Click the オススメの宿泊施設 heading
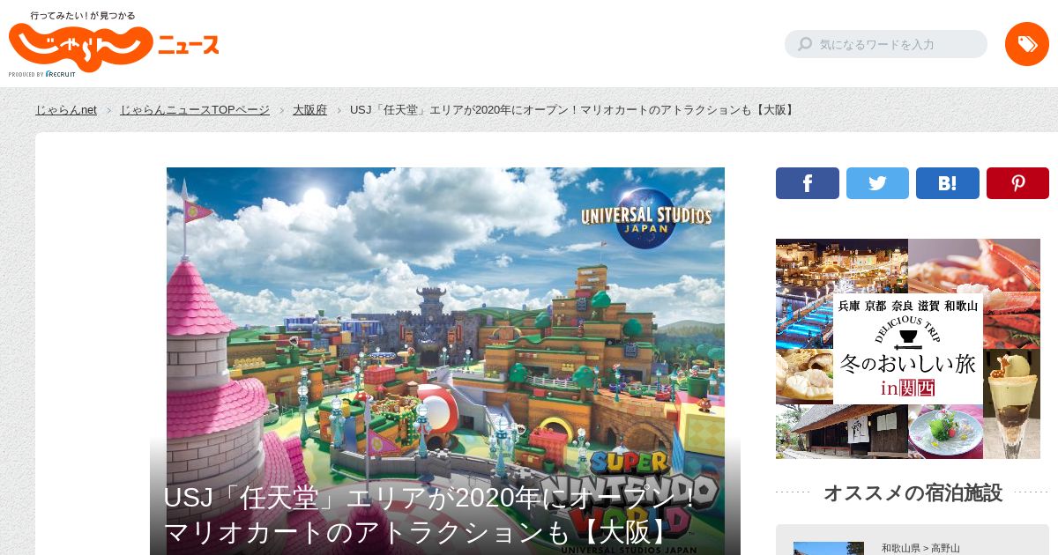 [x=913, y=492]
